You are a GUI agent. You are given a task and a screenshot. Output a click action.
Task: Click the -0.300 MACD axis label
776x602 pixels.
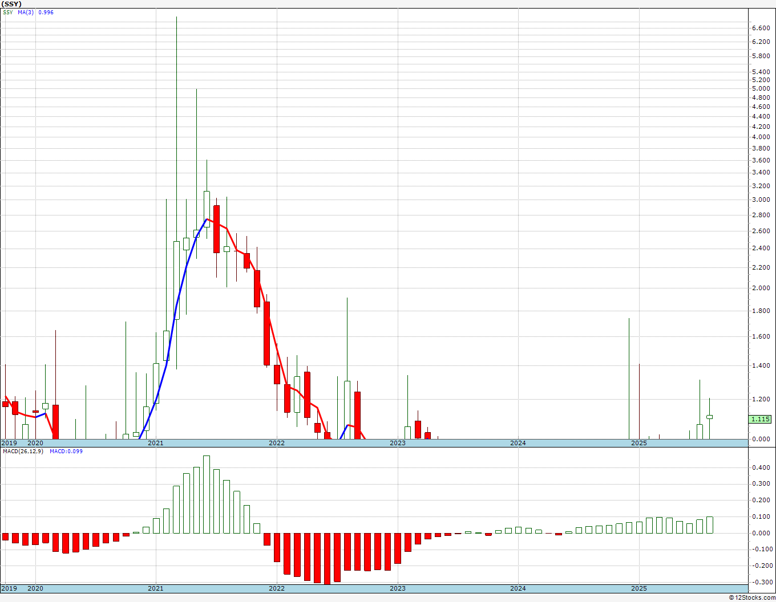pyautogui.click(x=760, y=582)
